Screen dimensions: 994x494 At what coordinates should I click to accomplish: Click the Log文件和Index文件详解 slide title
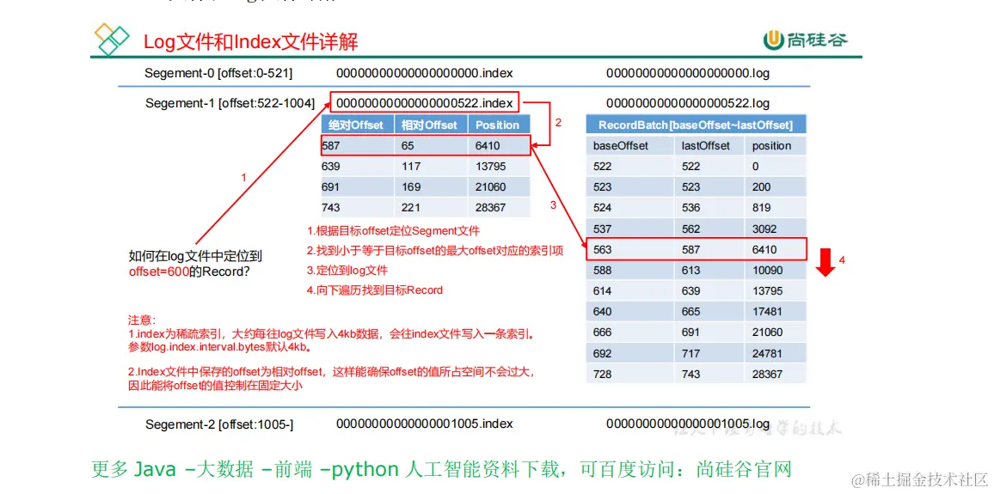point(251,42)
